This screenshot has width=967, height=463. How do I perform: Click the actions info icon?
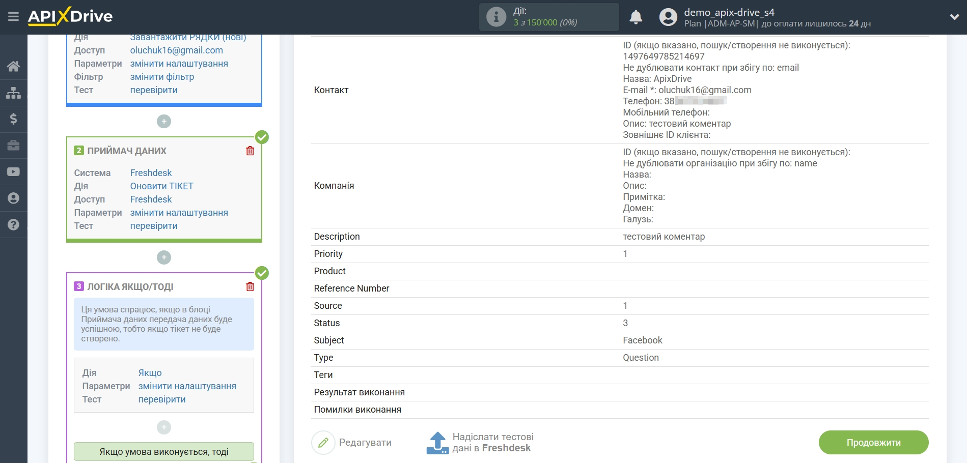pos(496,17)
